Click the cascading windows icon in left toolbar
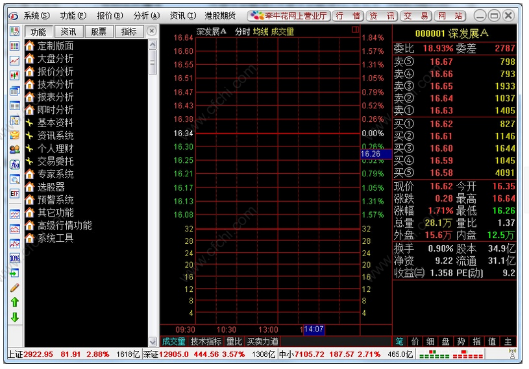This screenshot has height=369, width=529. click(14, 90)
